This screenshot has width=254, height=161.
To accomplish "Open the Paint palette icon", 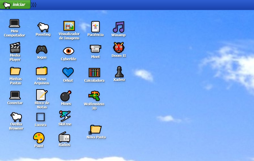I will [x=39, y=138].
